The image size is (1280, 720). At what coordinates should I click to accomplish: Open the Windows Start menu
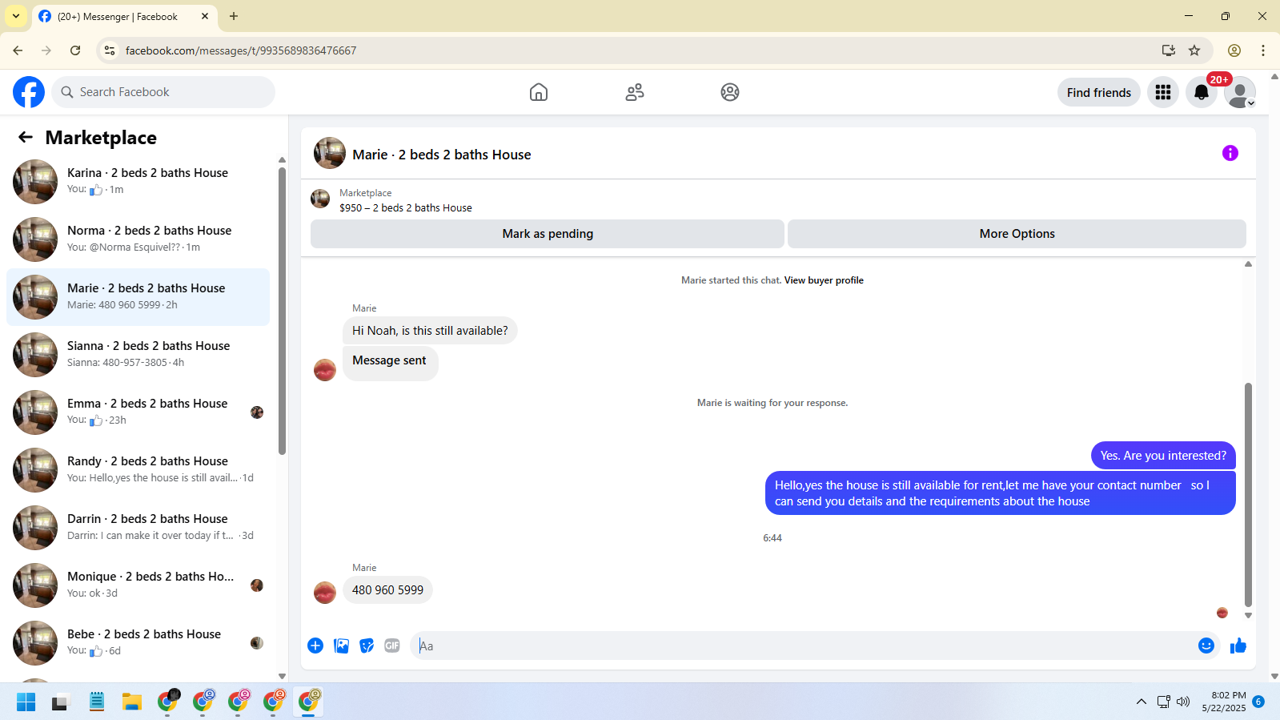click(x=26, y=702)
